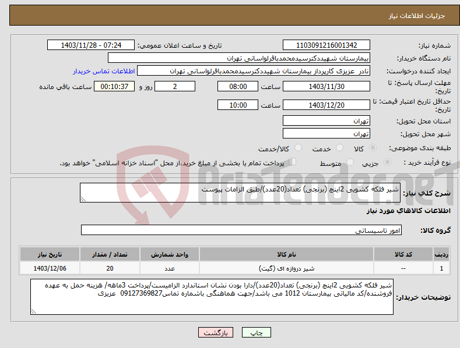Open اطلاعات تماس خریدار link
Viewport: 460px width, 348px height.
coord(104,71)
